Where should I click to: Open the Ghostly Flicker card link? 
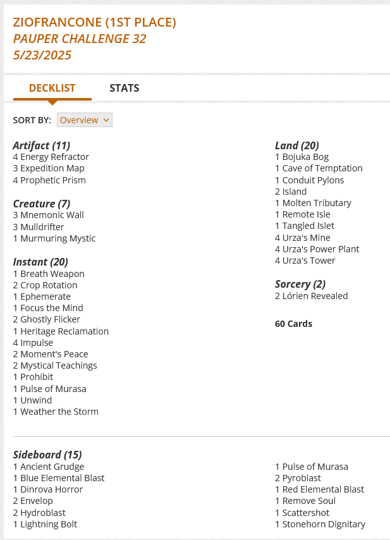(50, 319)
